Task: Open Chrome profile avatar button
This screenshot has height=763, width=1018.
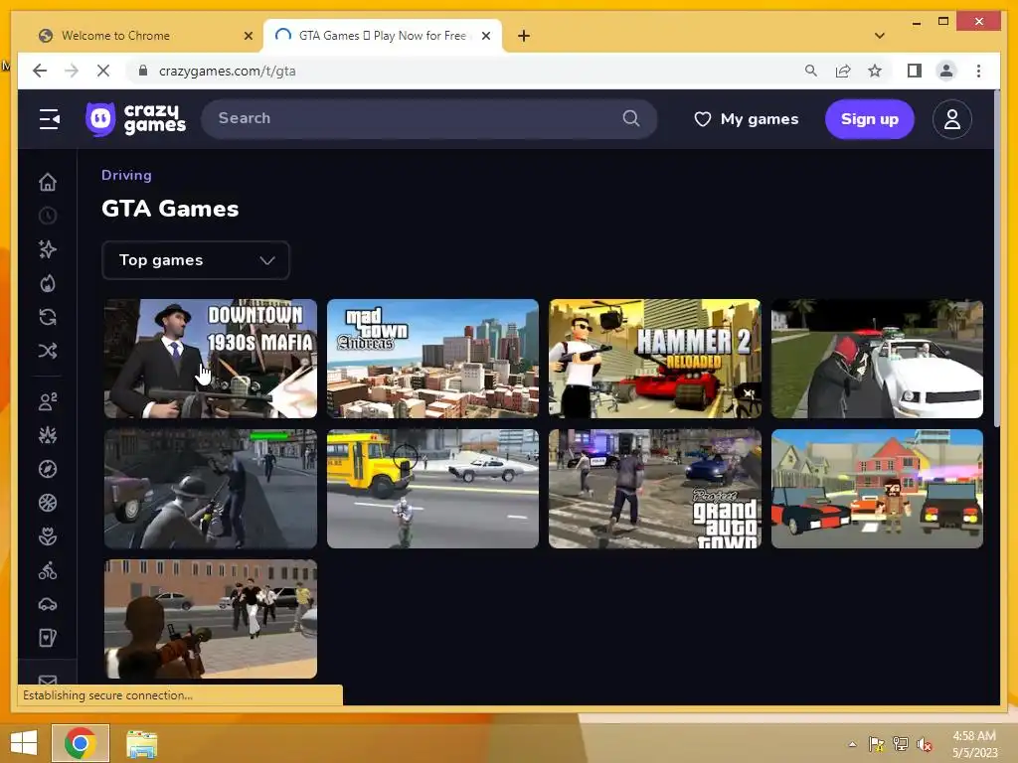Action: (x=946, y=71)
